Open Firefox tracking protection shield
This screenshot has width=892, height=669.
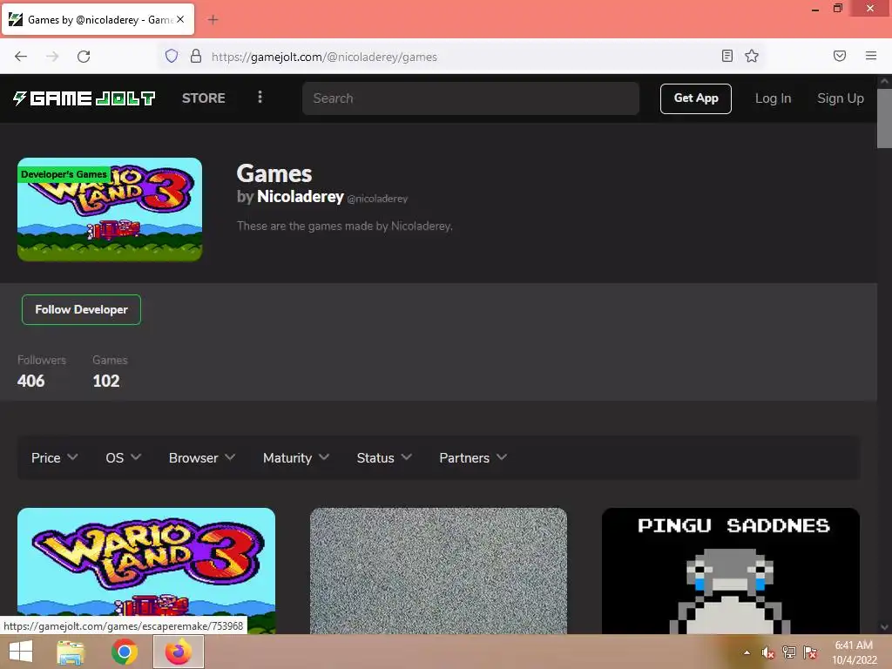[172, 57]
